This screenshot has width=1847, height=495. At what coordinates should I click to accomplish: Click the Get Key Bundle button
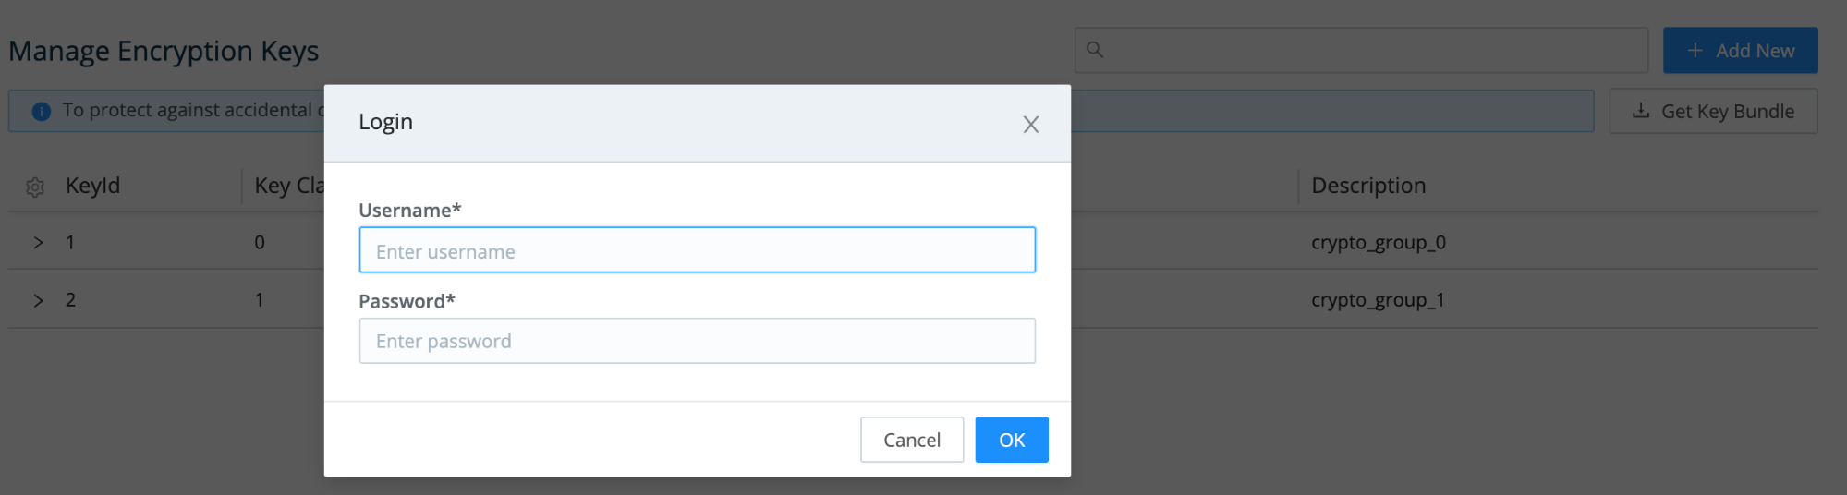coord(1714,111)
